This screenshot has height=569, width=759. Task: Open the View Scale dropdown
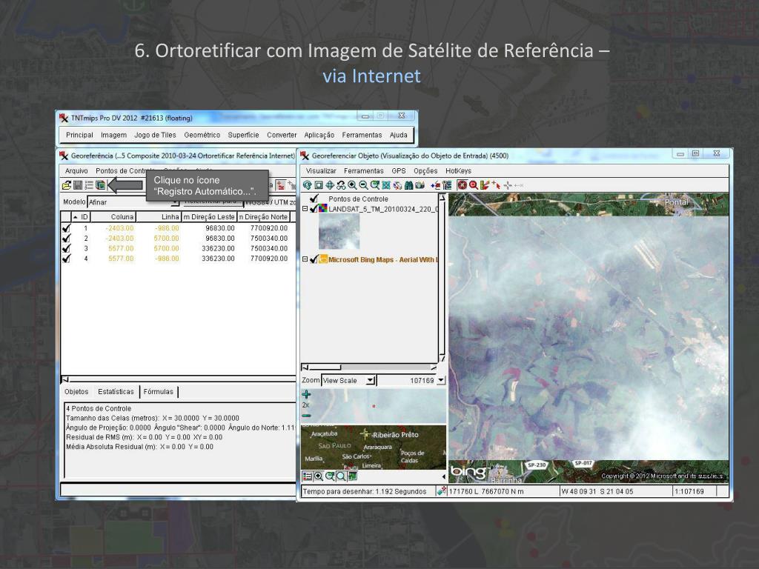coord(371,381)
